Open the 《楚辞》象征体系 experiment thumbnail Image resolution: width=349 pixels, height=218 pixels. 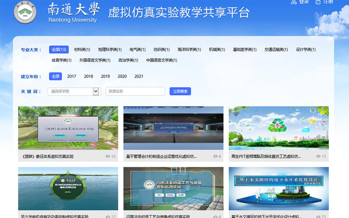[x=68, y=128]
